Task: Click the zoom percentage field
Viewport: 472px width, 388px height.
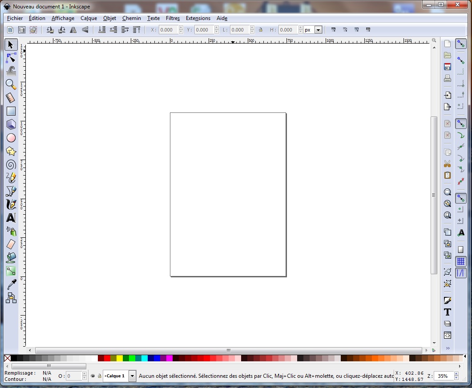Action: (x=444, y=376)
